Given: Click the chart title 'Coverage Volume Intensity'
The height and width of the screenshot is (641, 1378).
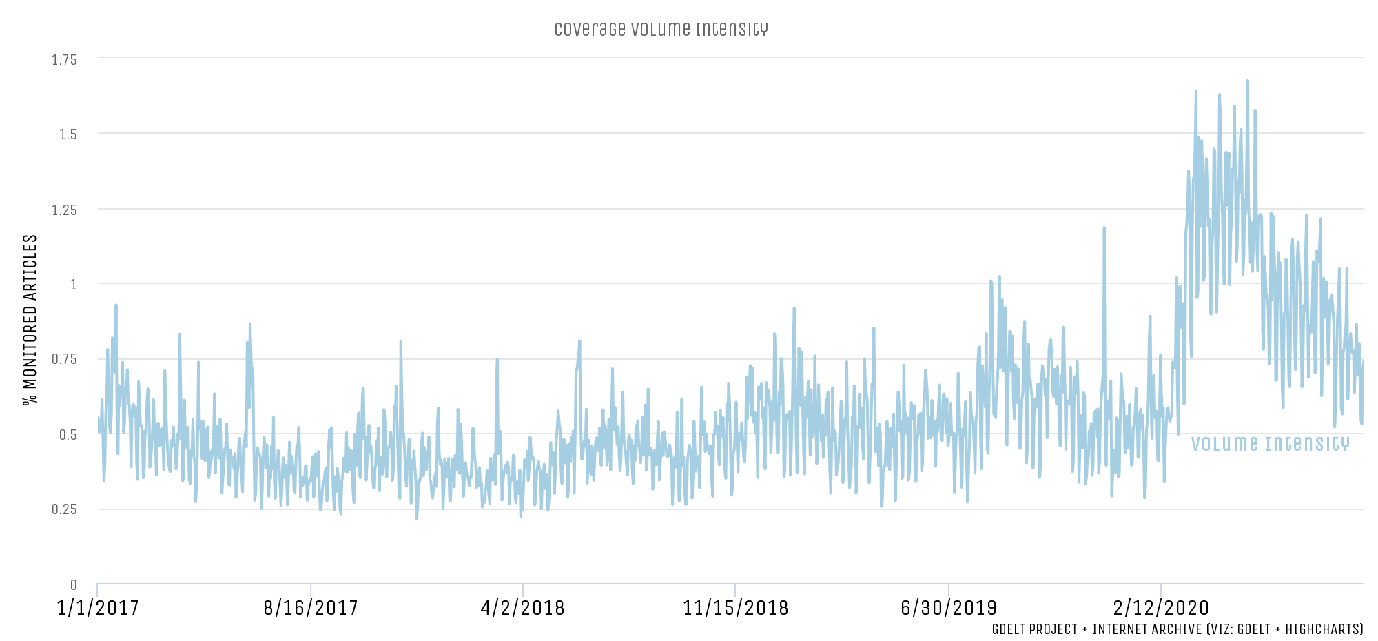Looking at the screenshot, I should point(661,30).
